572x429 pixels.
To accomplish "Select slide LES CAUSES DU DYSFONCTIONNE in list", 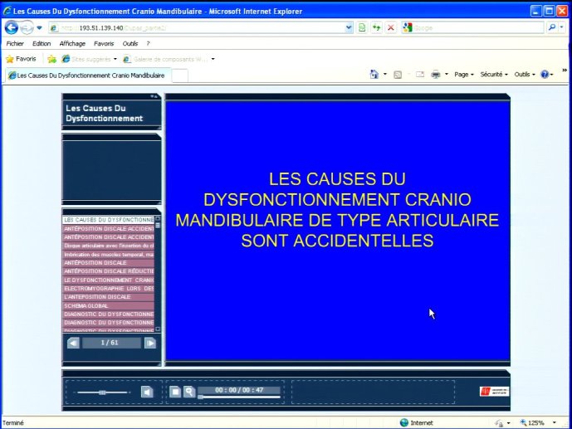I will click(109, 220).
